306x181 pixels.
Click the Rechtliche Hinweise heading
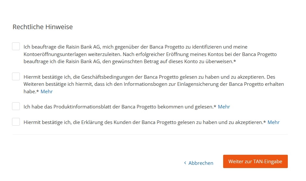tap(43, 27)
